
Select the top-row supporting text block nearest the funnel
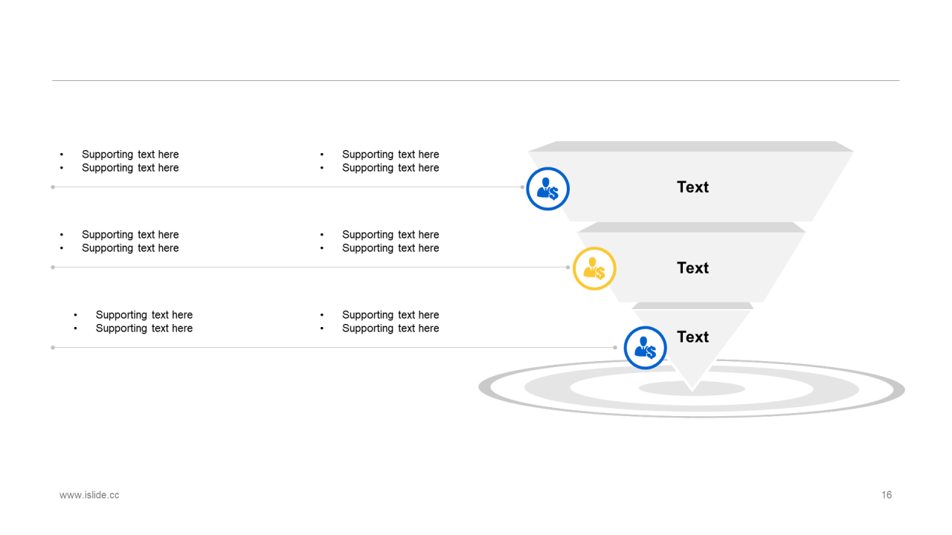380,161
